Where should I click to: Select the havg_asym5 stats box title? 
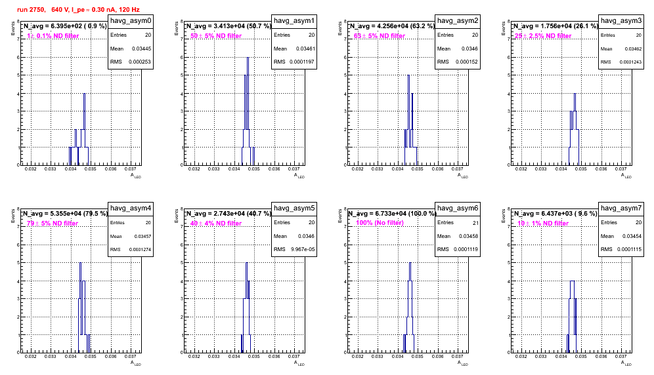294,208
